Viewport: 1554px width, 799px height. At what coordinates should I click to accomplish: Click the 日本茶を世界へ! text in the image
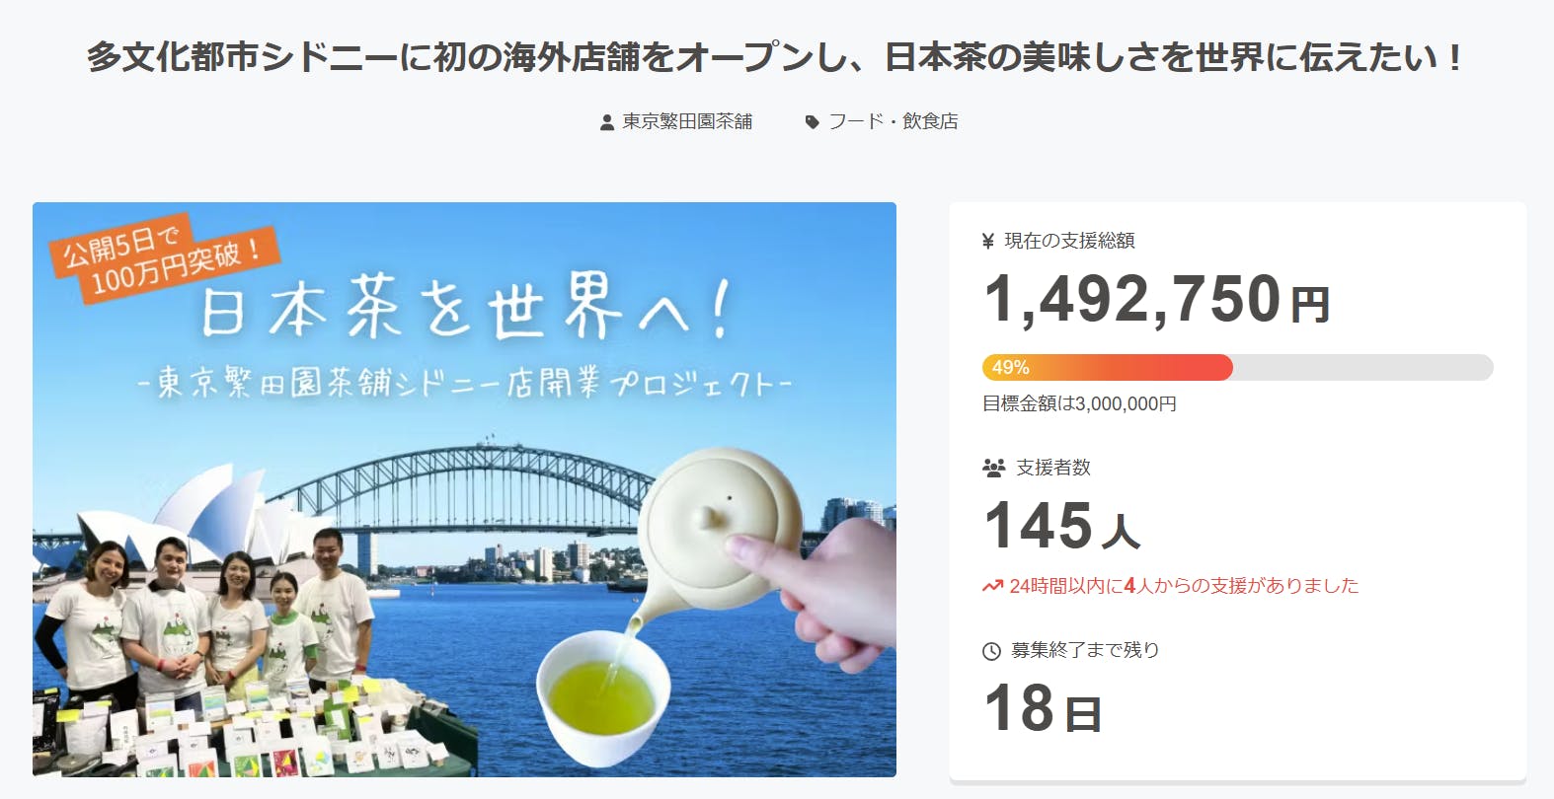464,309
